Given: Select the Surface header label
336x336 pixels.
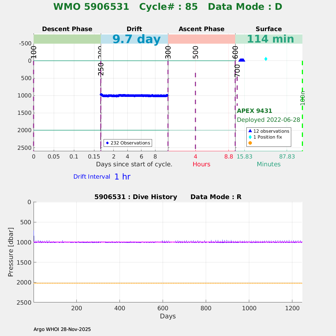Looking at the screenshot, I should tap(269, 29).
